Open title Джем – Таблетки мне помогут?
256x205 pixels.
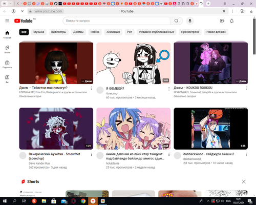pos(43,88)
